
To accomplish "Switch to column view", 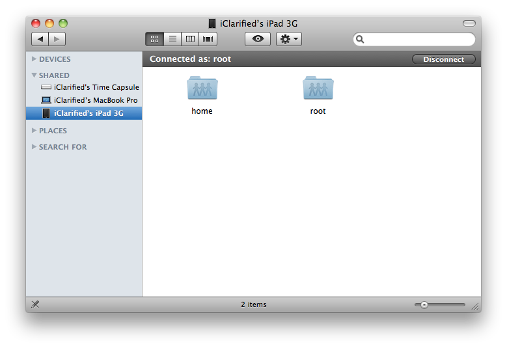I will [x=190, y=39].
